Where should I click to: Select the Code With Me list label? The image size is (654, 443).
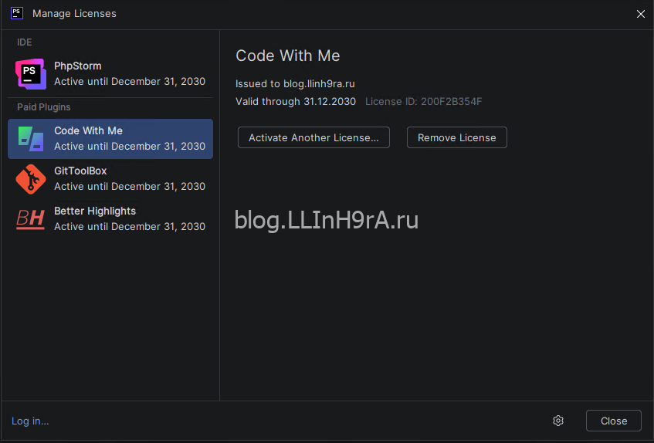tap(88, 131)
